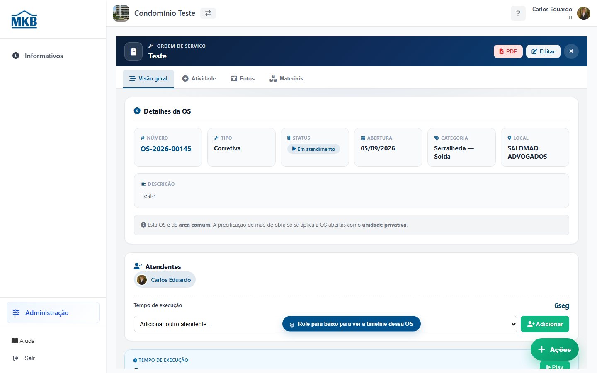The image size is (597, 373).
Task: Close the service order panel
Action: 571,51
